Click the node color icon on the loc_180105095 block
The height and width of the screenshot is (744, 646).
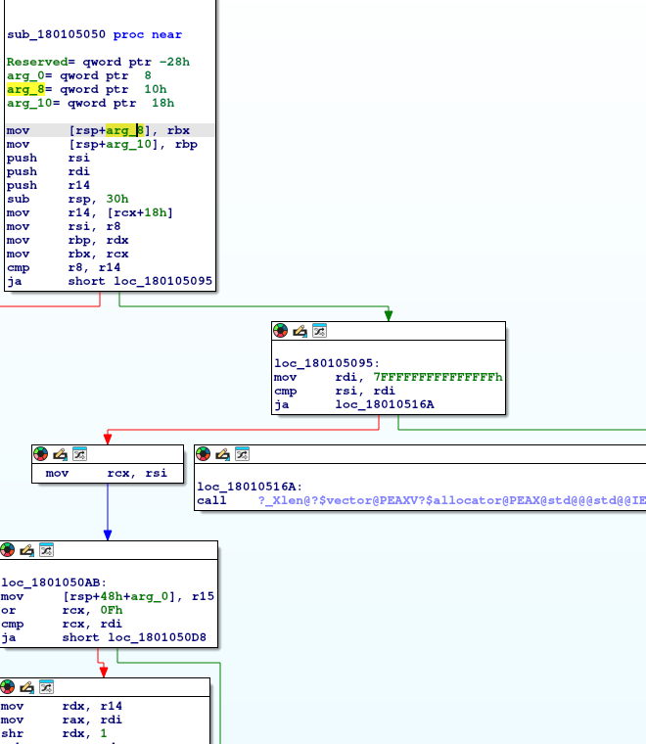click(x=281, y=331)
